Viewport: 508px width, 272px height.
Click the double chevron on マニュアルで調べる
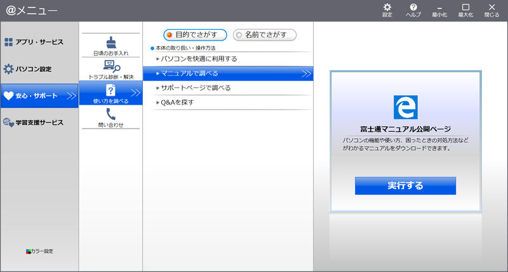point(306,74)
